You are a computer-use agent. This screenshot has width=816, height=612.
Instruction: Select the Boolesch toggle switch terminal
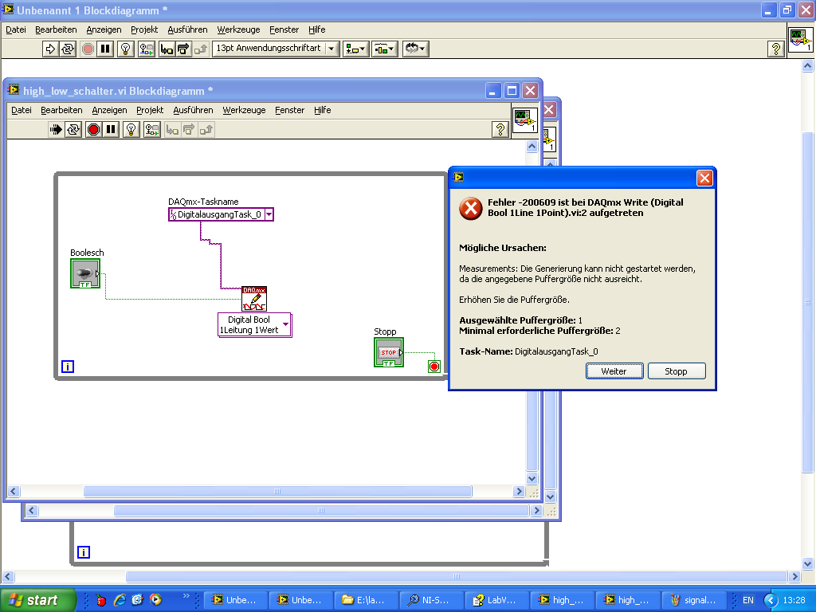(85, 273)
